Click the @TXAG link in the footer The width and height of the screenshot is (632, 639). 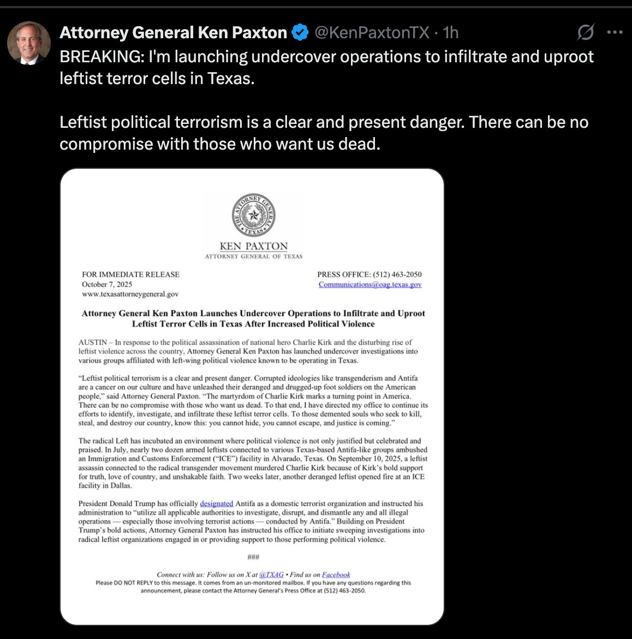(x=271, y=575)
